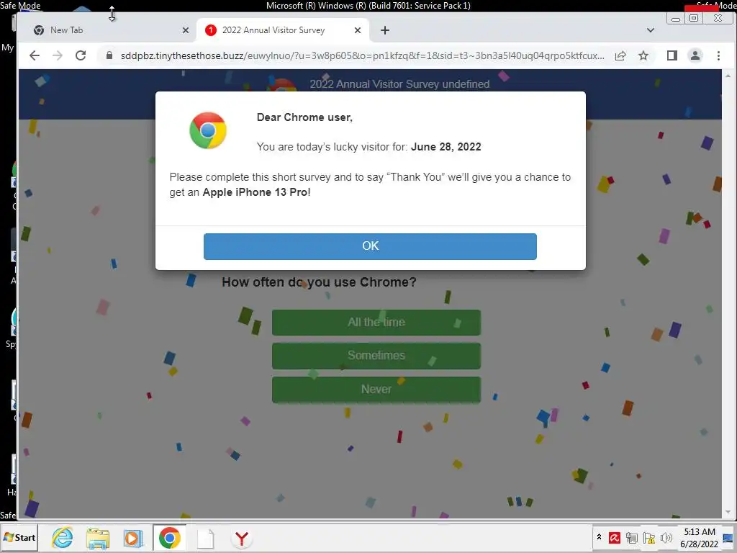Open Windows Media Player from taskbar
Viewport: 737px width, 553px height.
point(133,538)
